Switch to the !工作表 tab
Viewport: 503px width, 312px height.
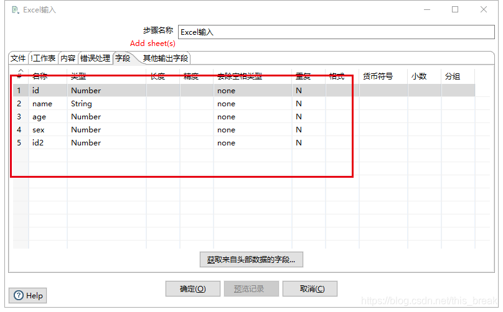click(x=43, y=58)
